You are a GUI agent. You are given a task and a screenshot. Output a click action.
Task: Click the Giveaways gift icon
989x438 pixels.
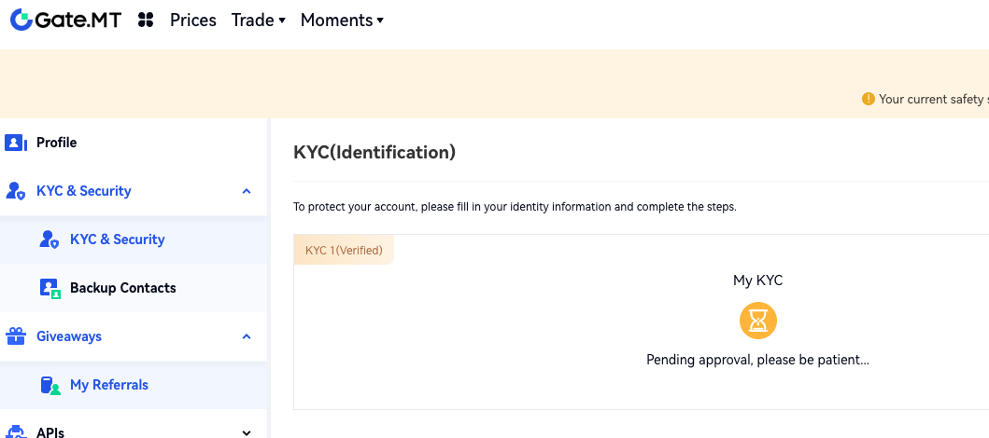click(16, 336)
